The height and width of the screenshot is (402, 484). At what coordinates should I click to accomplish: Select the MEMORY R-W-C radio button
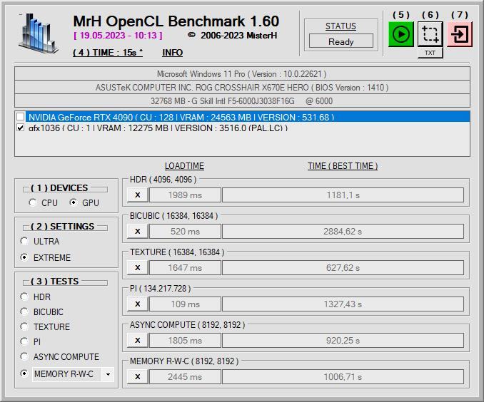pos(24,373)
